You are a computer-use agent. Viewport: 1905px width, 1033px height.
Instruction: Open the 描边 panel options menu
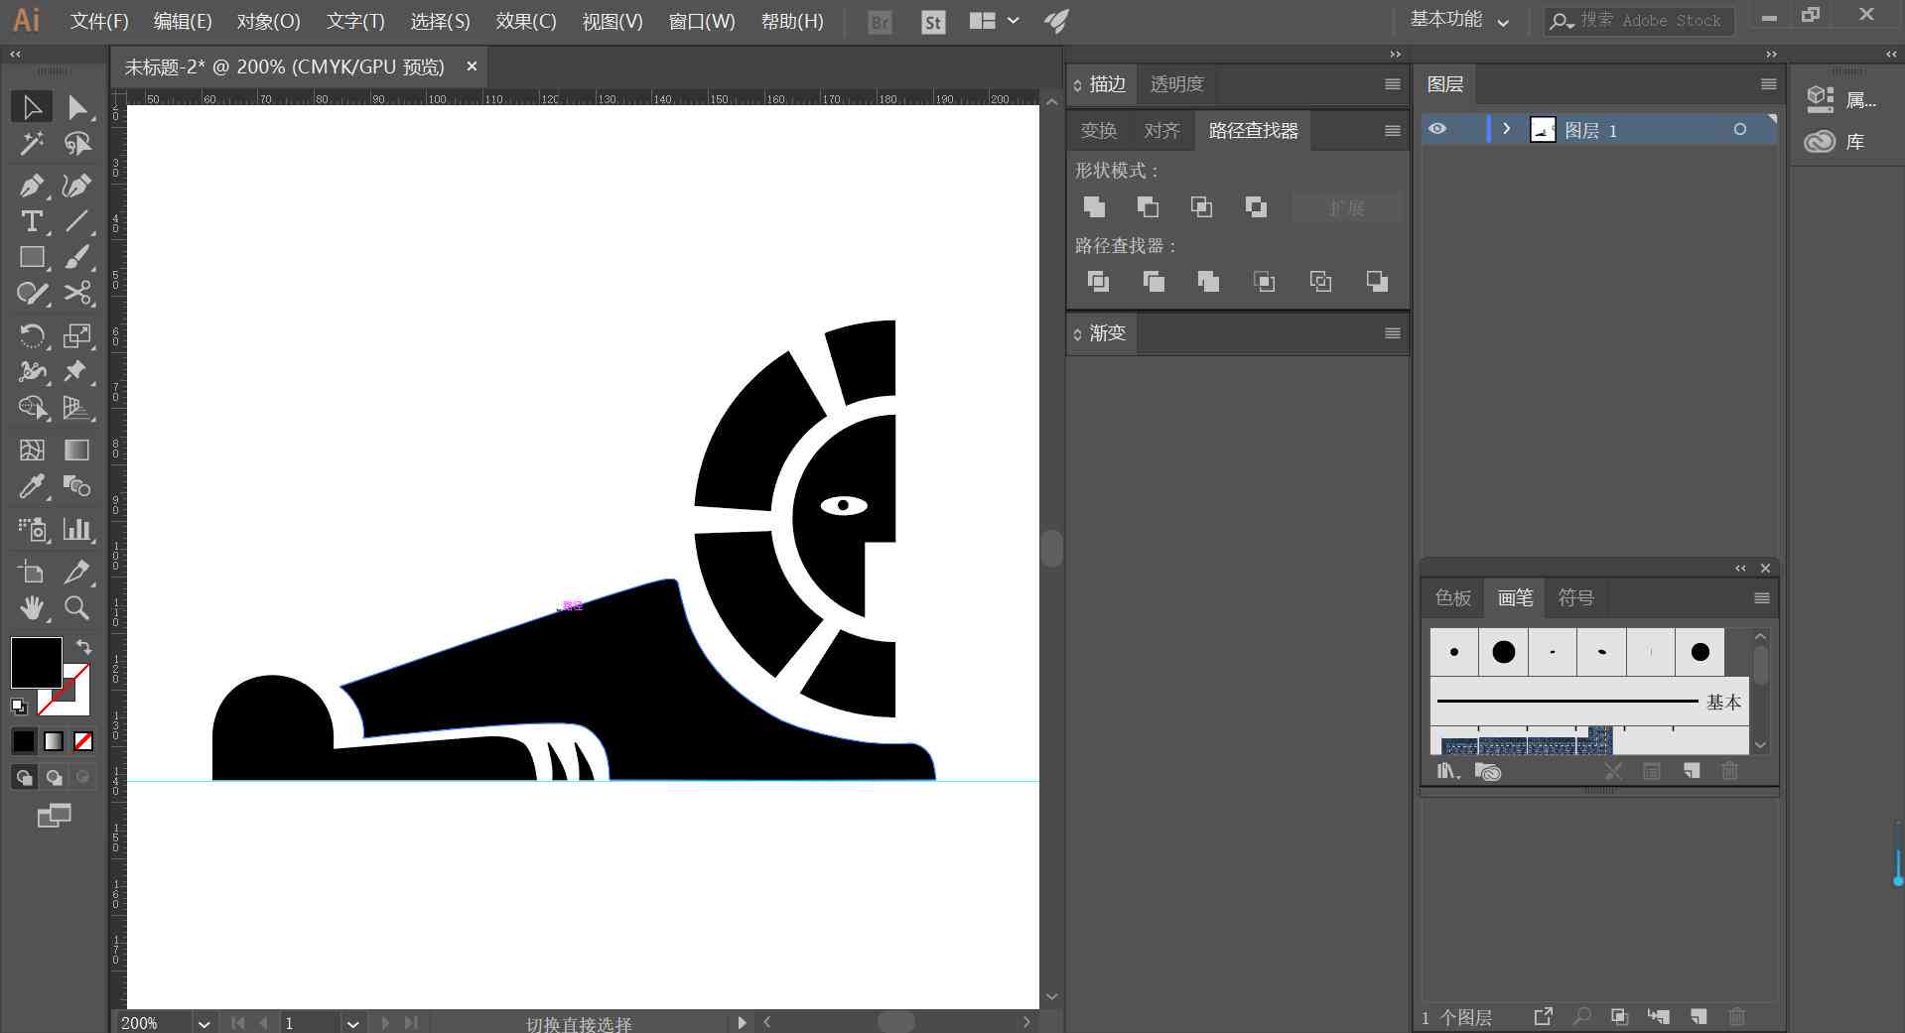pos(1392,84)
